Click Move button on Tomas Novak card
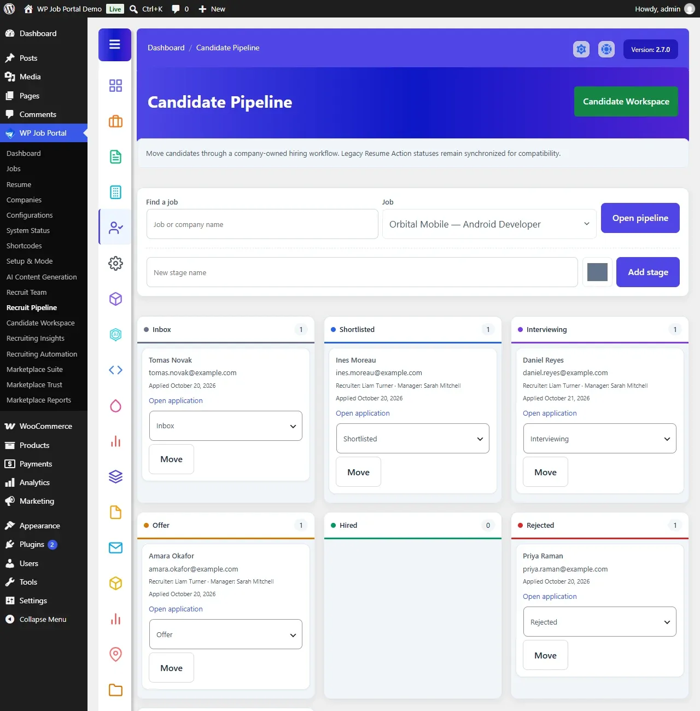 click(x=172, y=459)
